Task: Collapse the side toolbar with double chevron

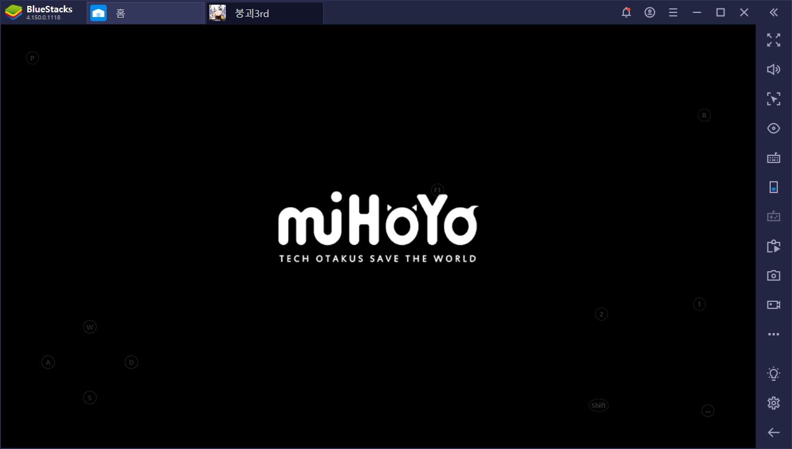Action: pos(774,12)
